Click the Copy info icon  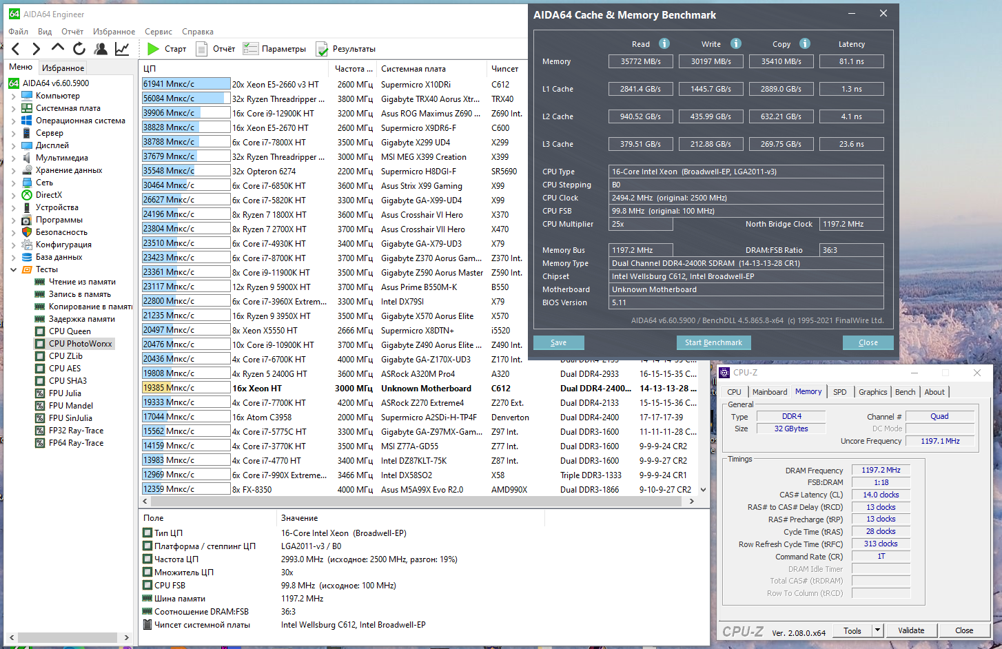(x=805, y=43)
